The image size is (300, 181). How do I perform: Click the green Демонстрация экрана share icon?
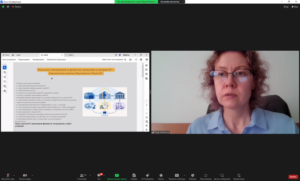(117, 175)
